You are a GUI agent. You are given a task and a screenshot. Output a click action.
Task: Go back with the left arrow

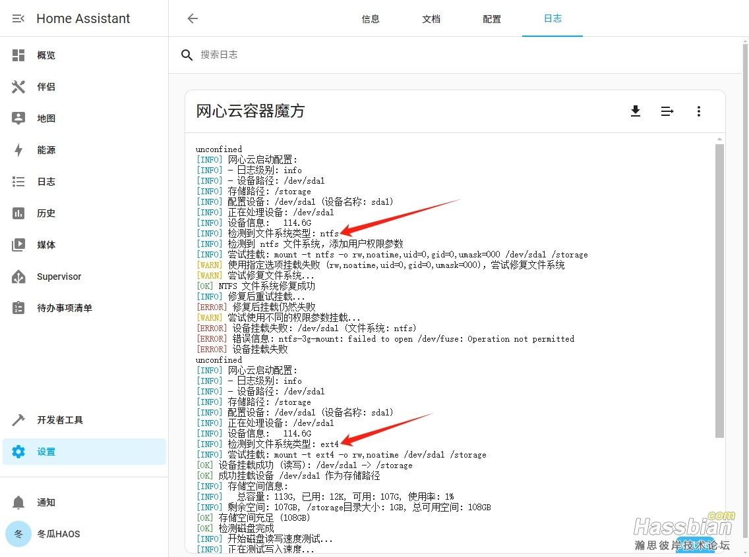tap(193, 18)
